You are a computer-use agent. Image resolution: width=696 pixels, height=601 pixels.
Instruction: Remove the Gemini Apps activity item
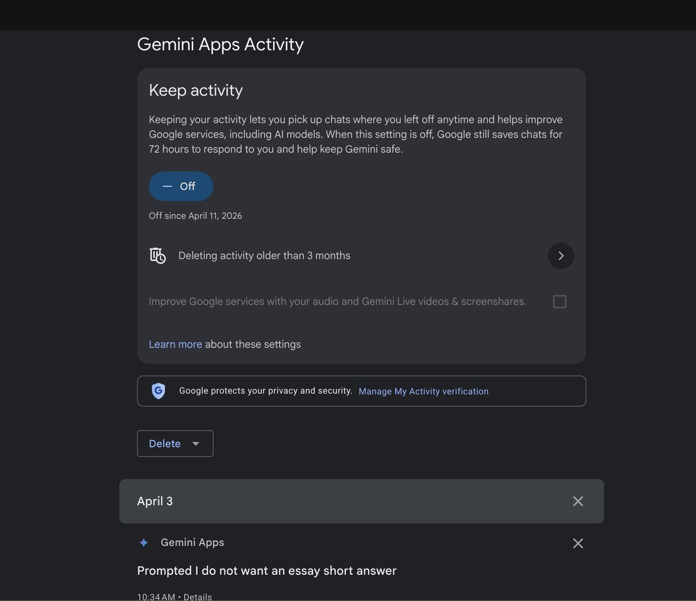coord(578,544)
